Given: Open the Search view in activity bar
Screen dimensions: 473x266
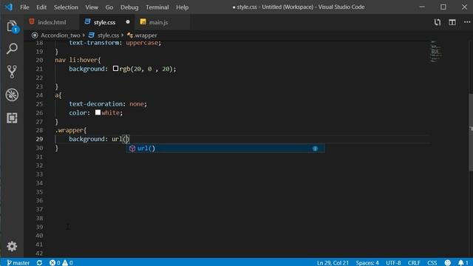Looking at the screenshot, I should tap(12, 49).
